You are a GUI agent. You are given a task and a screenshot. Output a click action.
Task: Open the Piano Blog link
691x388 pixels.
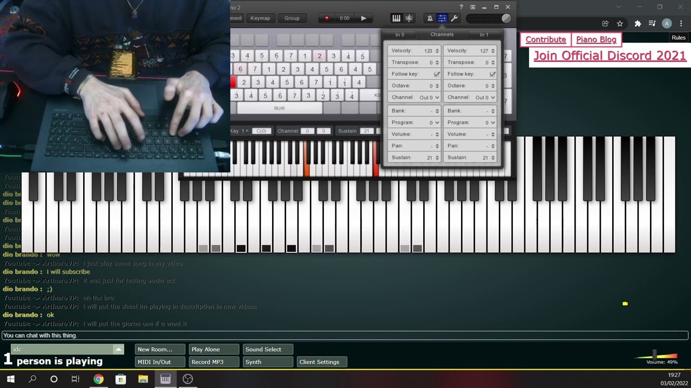596,39
